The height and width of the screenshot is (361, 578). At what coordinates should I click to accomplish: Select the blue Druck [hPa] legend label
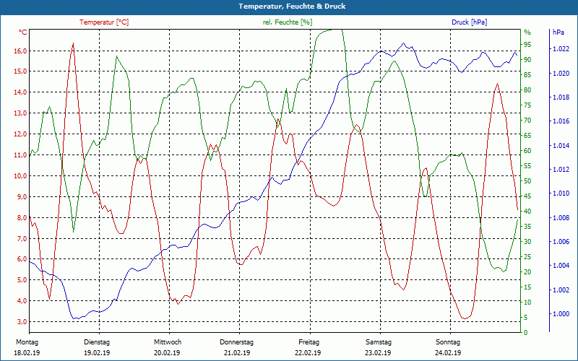[x=469, y=22]
